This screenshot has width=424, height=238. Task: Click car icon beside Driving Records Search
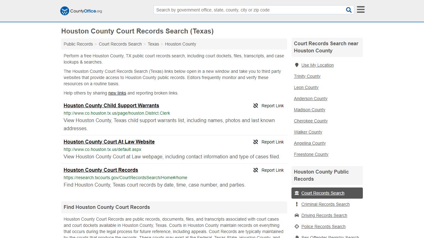pos(297,215)
